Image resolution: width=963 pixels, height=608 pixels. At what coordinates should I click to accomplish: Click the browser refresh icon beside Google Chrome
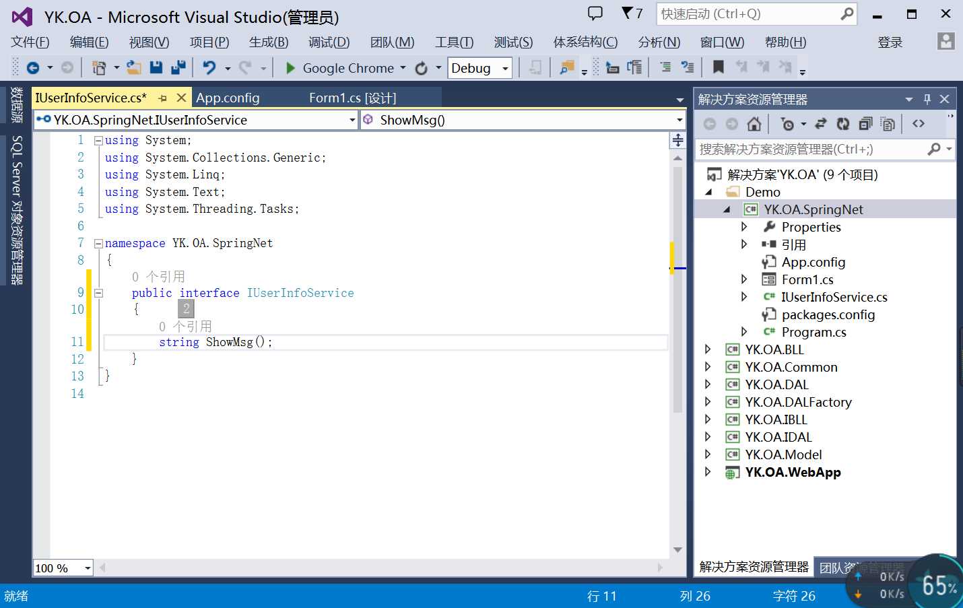click(x=422, y=68)
